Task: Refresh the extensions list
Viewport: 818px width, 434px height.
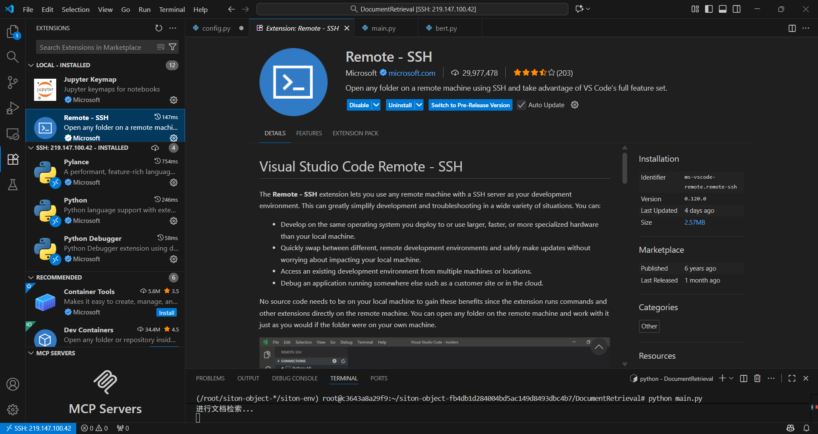Action: point(158,28)
